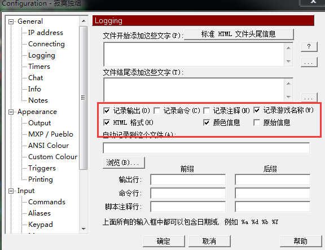Click the tree panel scrollbar thumb
325x250 pixels.
[84, 98]
